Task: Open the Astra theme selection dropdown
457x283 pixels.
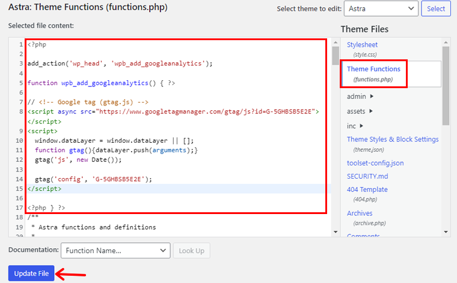Action: (381, 9)
